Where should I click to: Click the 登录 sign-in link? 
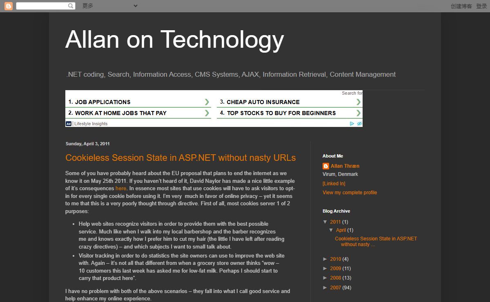coord(481,6)
